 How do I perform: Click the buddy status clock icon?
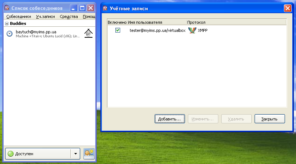point(10,34)
